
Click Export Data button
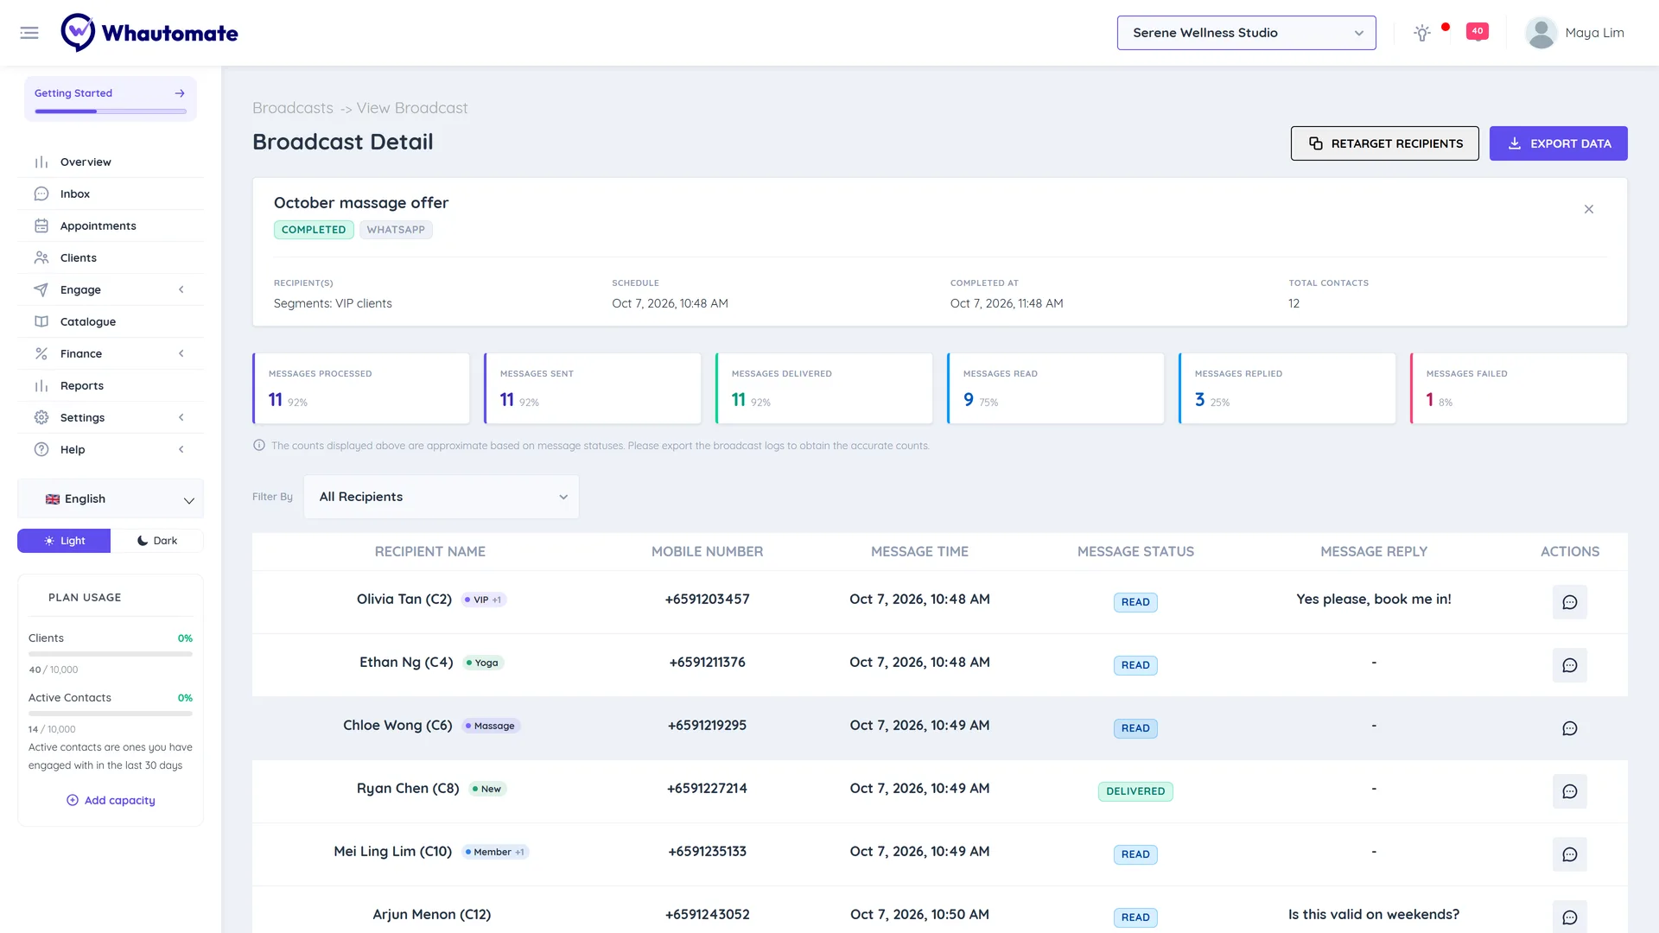(1558, 143)
